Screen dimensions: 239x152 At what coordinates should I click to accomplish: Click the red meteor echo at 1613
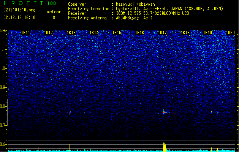[x=70, y=113]
